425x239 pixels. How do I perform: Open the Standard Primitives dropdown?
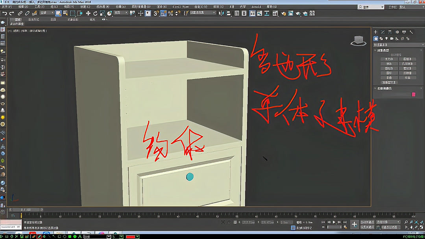click(x=397, y=44)
